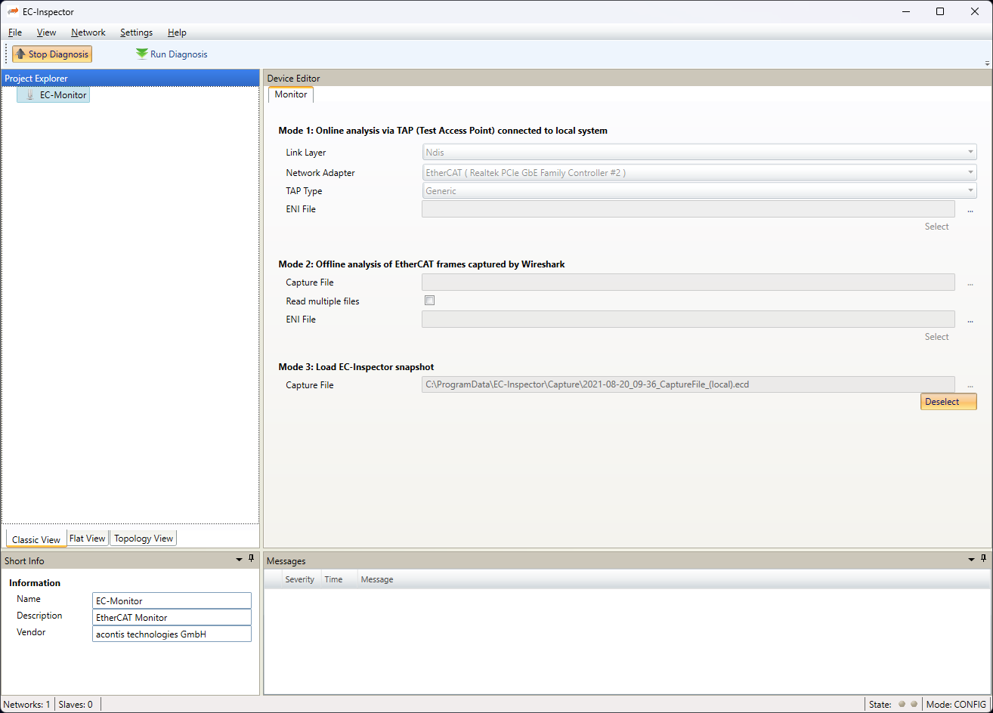Click the Stop Diagnosis toolbar button
The image size is (993, 713).
click(x=52, y=54)
